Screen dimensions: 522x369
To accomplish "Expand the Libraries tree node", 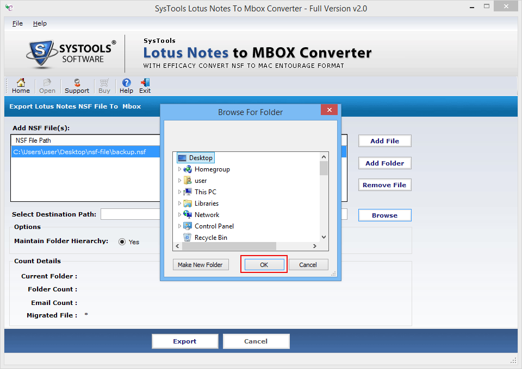I will (179, 203).
